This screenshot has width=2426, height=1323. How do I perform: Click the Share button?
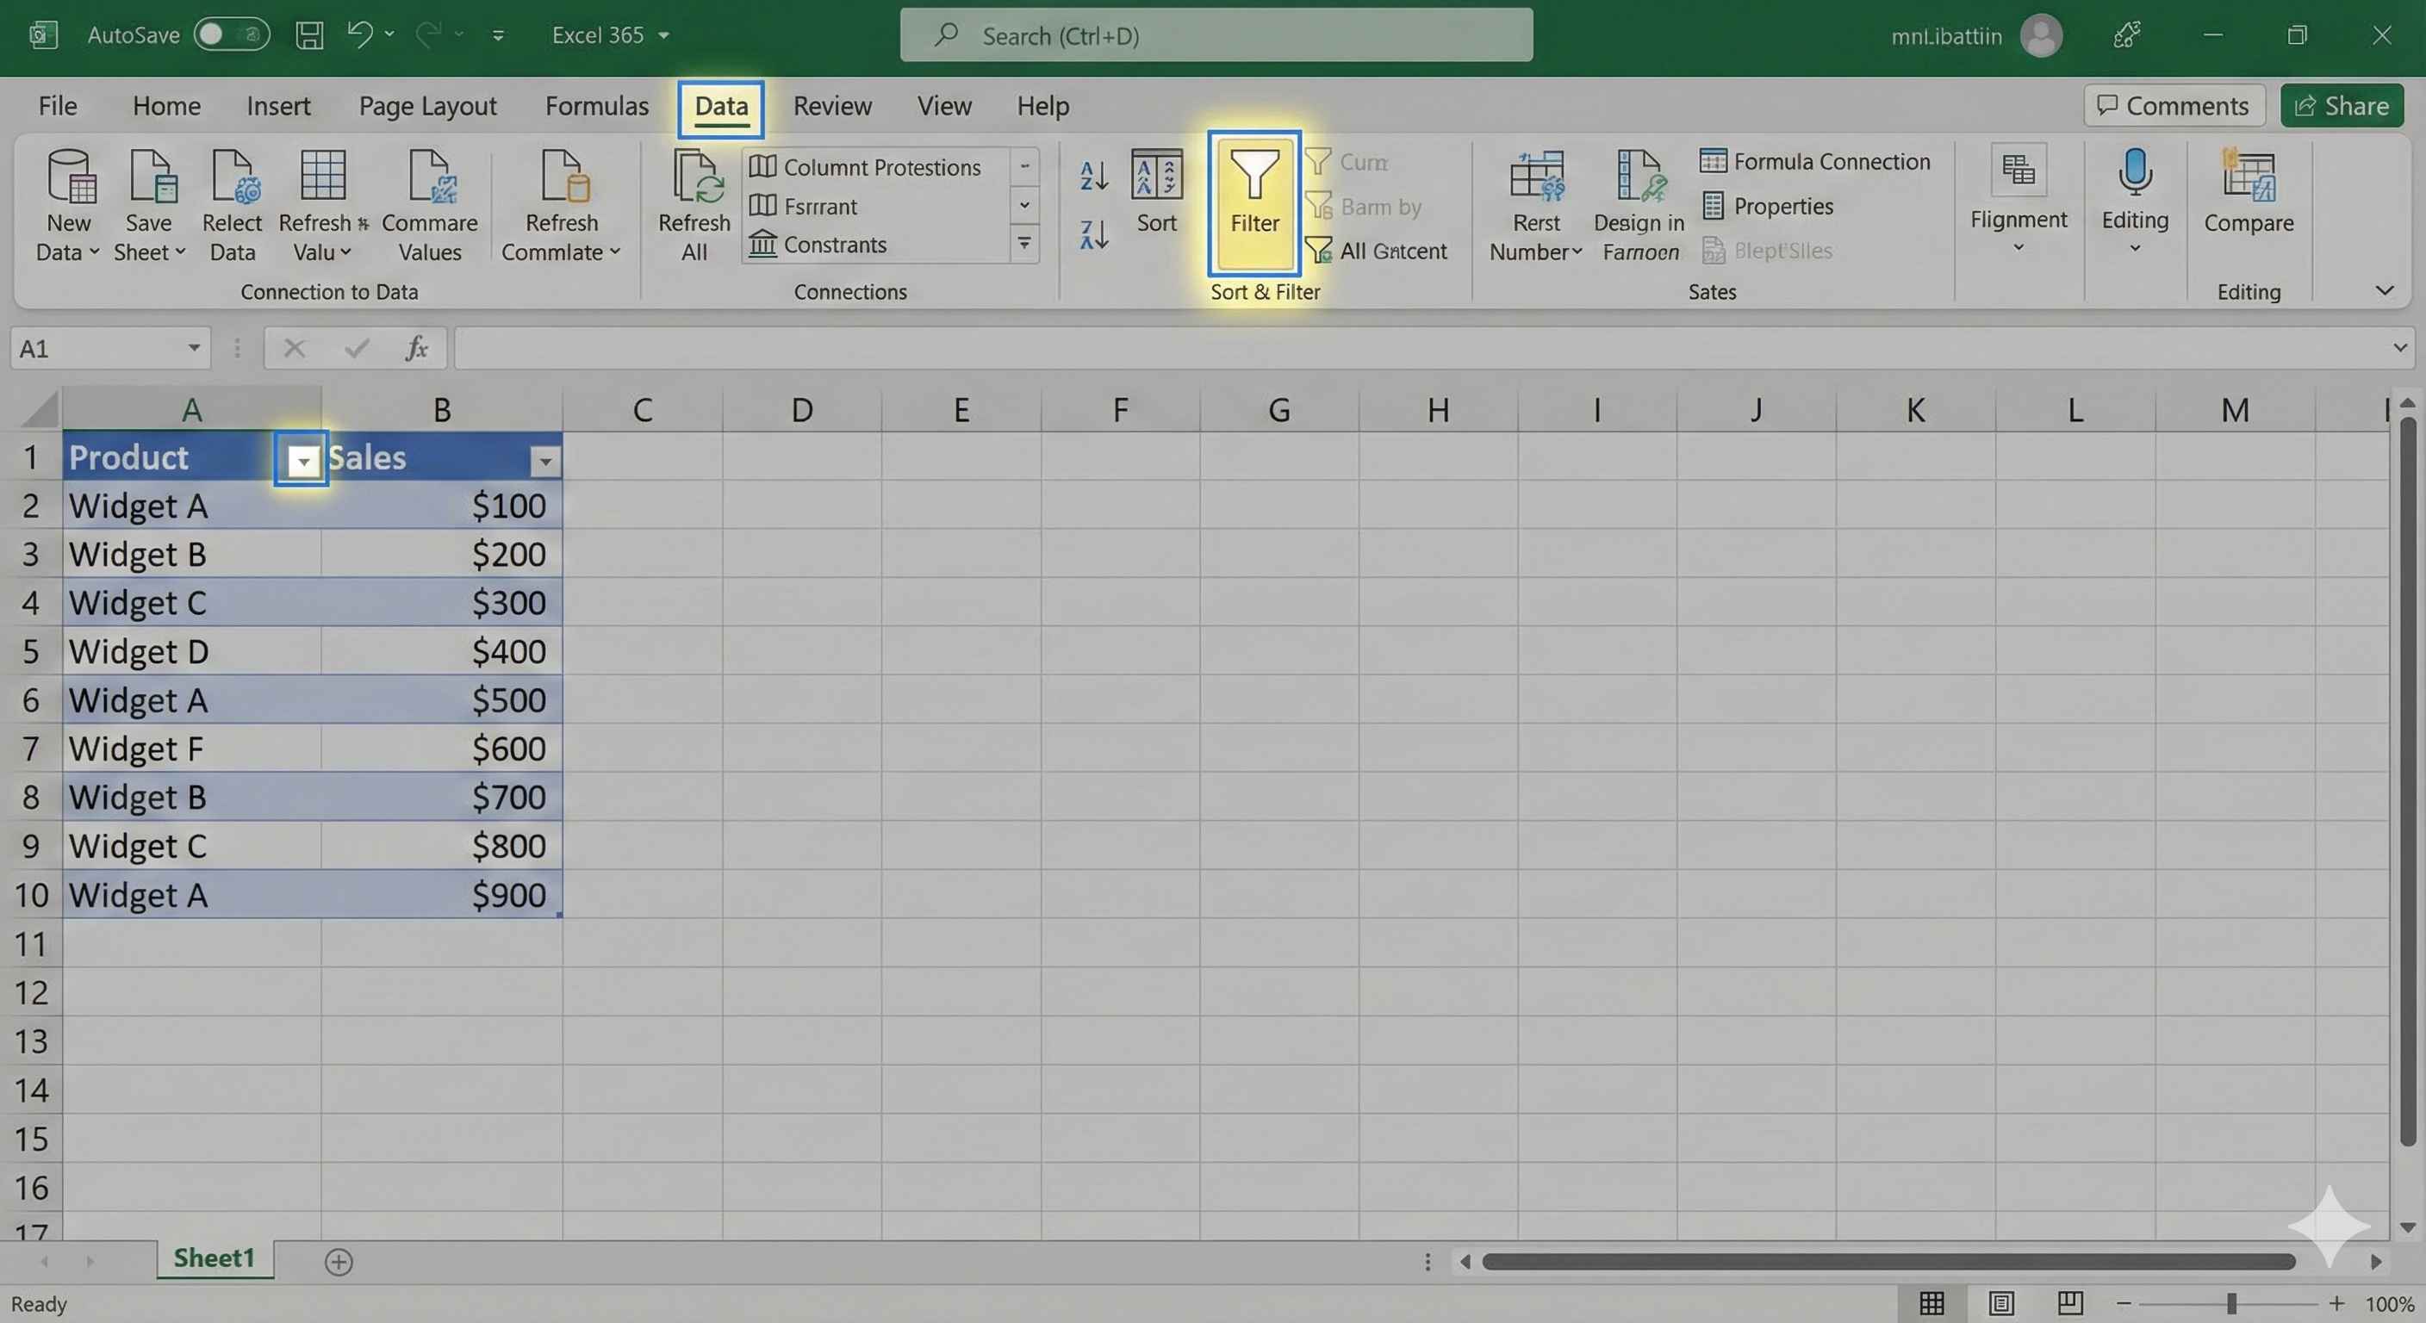click(x=2342, y=105)
